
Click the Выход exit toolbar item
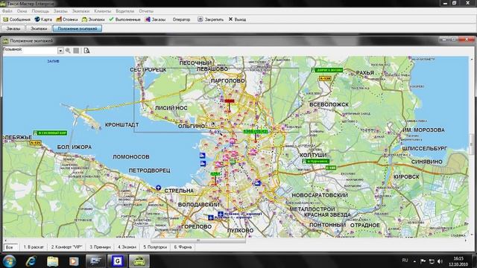(x=237, y=19)
